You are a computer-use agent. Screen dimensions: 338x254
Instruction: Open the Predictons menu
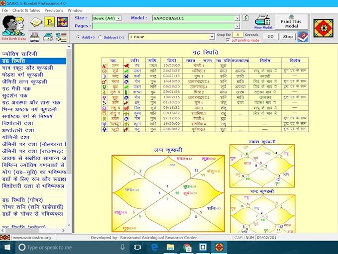pos(54,10)
